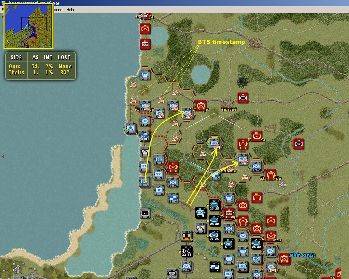The height and width of the screenshot is (279, 349).
Task: Click the 'MAN RIVER' map label
Action: pos(302,255)
